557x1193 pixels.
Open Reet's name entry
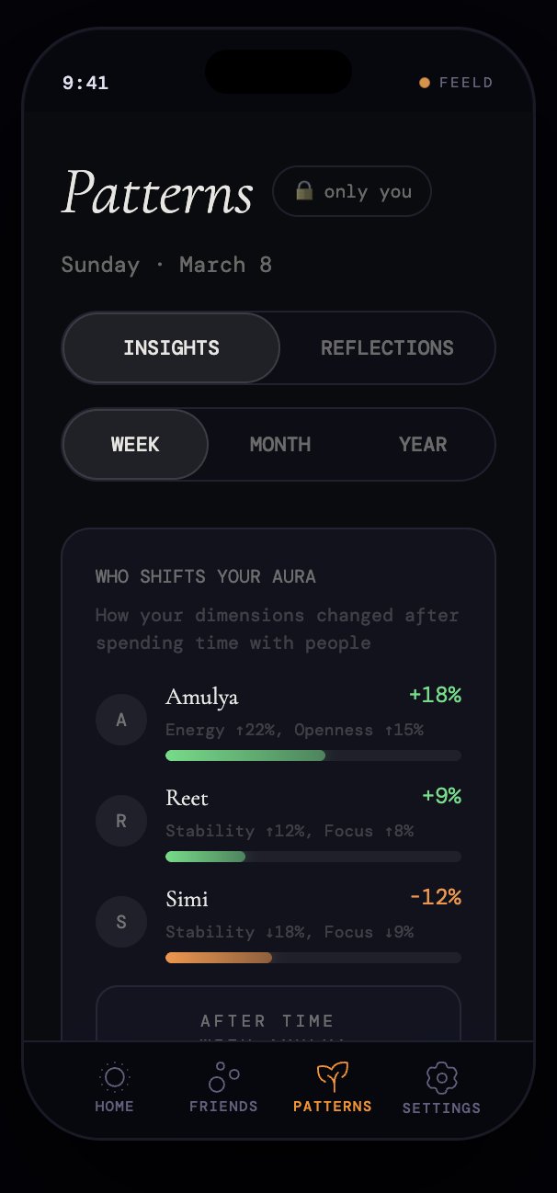(187, 797)
